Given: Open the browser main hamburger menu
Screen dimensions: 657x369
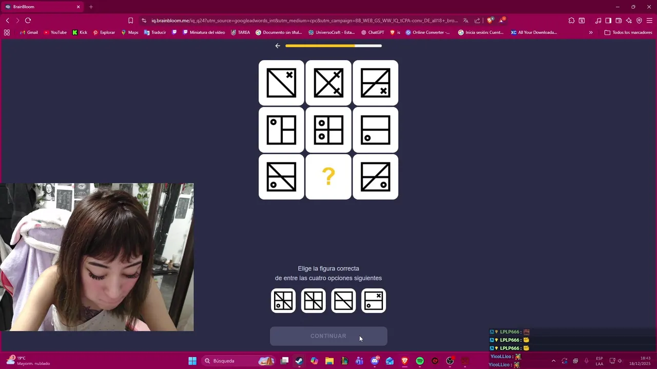Looking at the screenshot, I should [649, 20].
